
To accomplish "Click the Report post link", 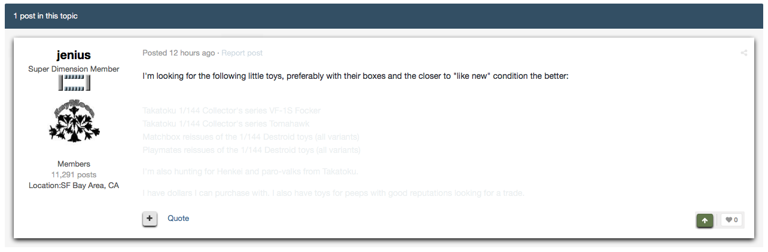I will 242,53.
